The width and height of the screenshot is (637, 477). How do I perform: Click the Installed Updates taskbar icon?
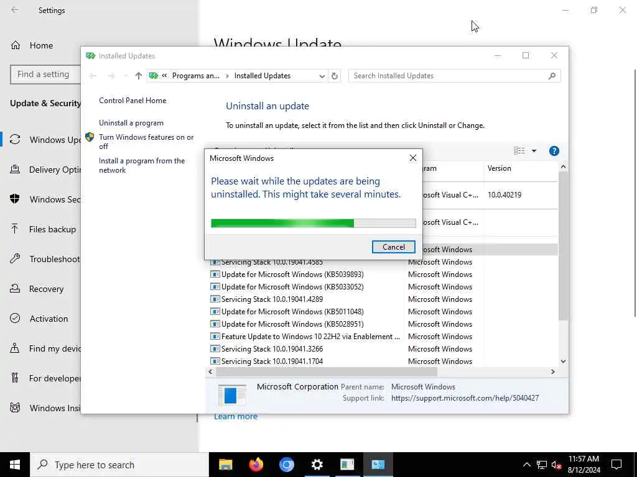pos(378,465)
